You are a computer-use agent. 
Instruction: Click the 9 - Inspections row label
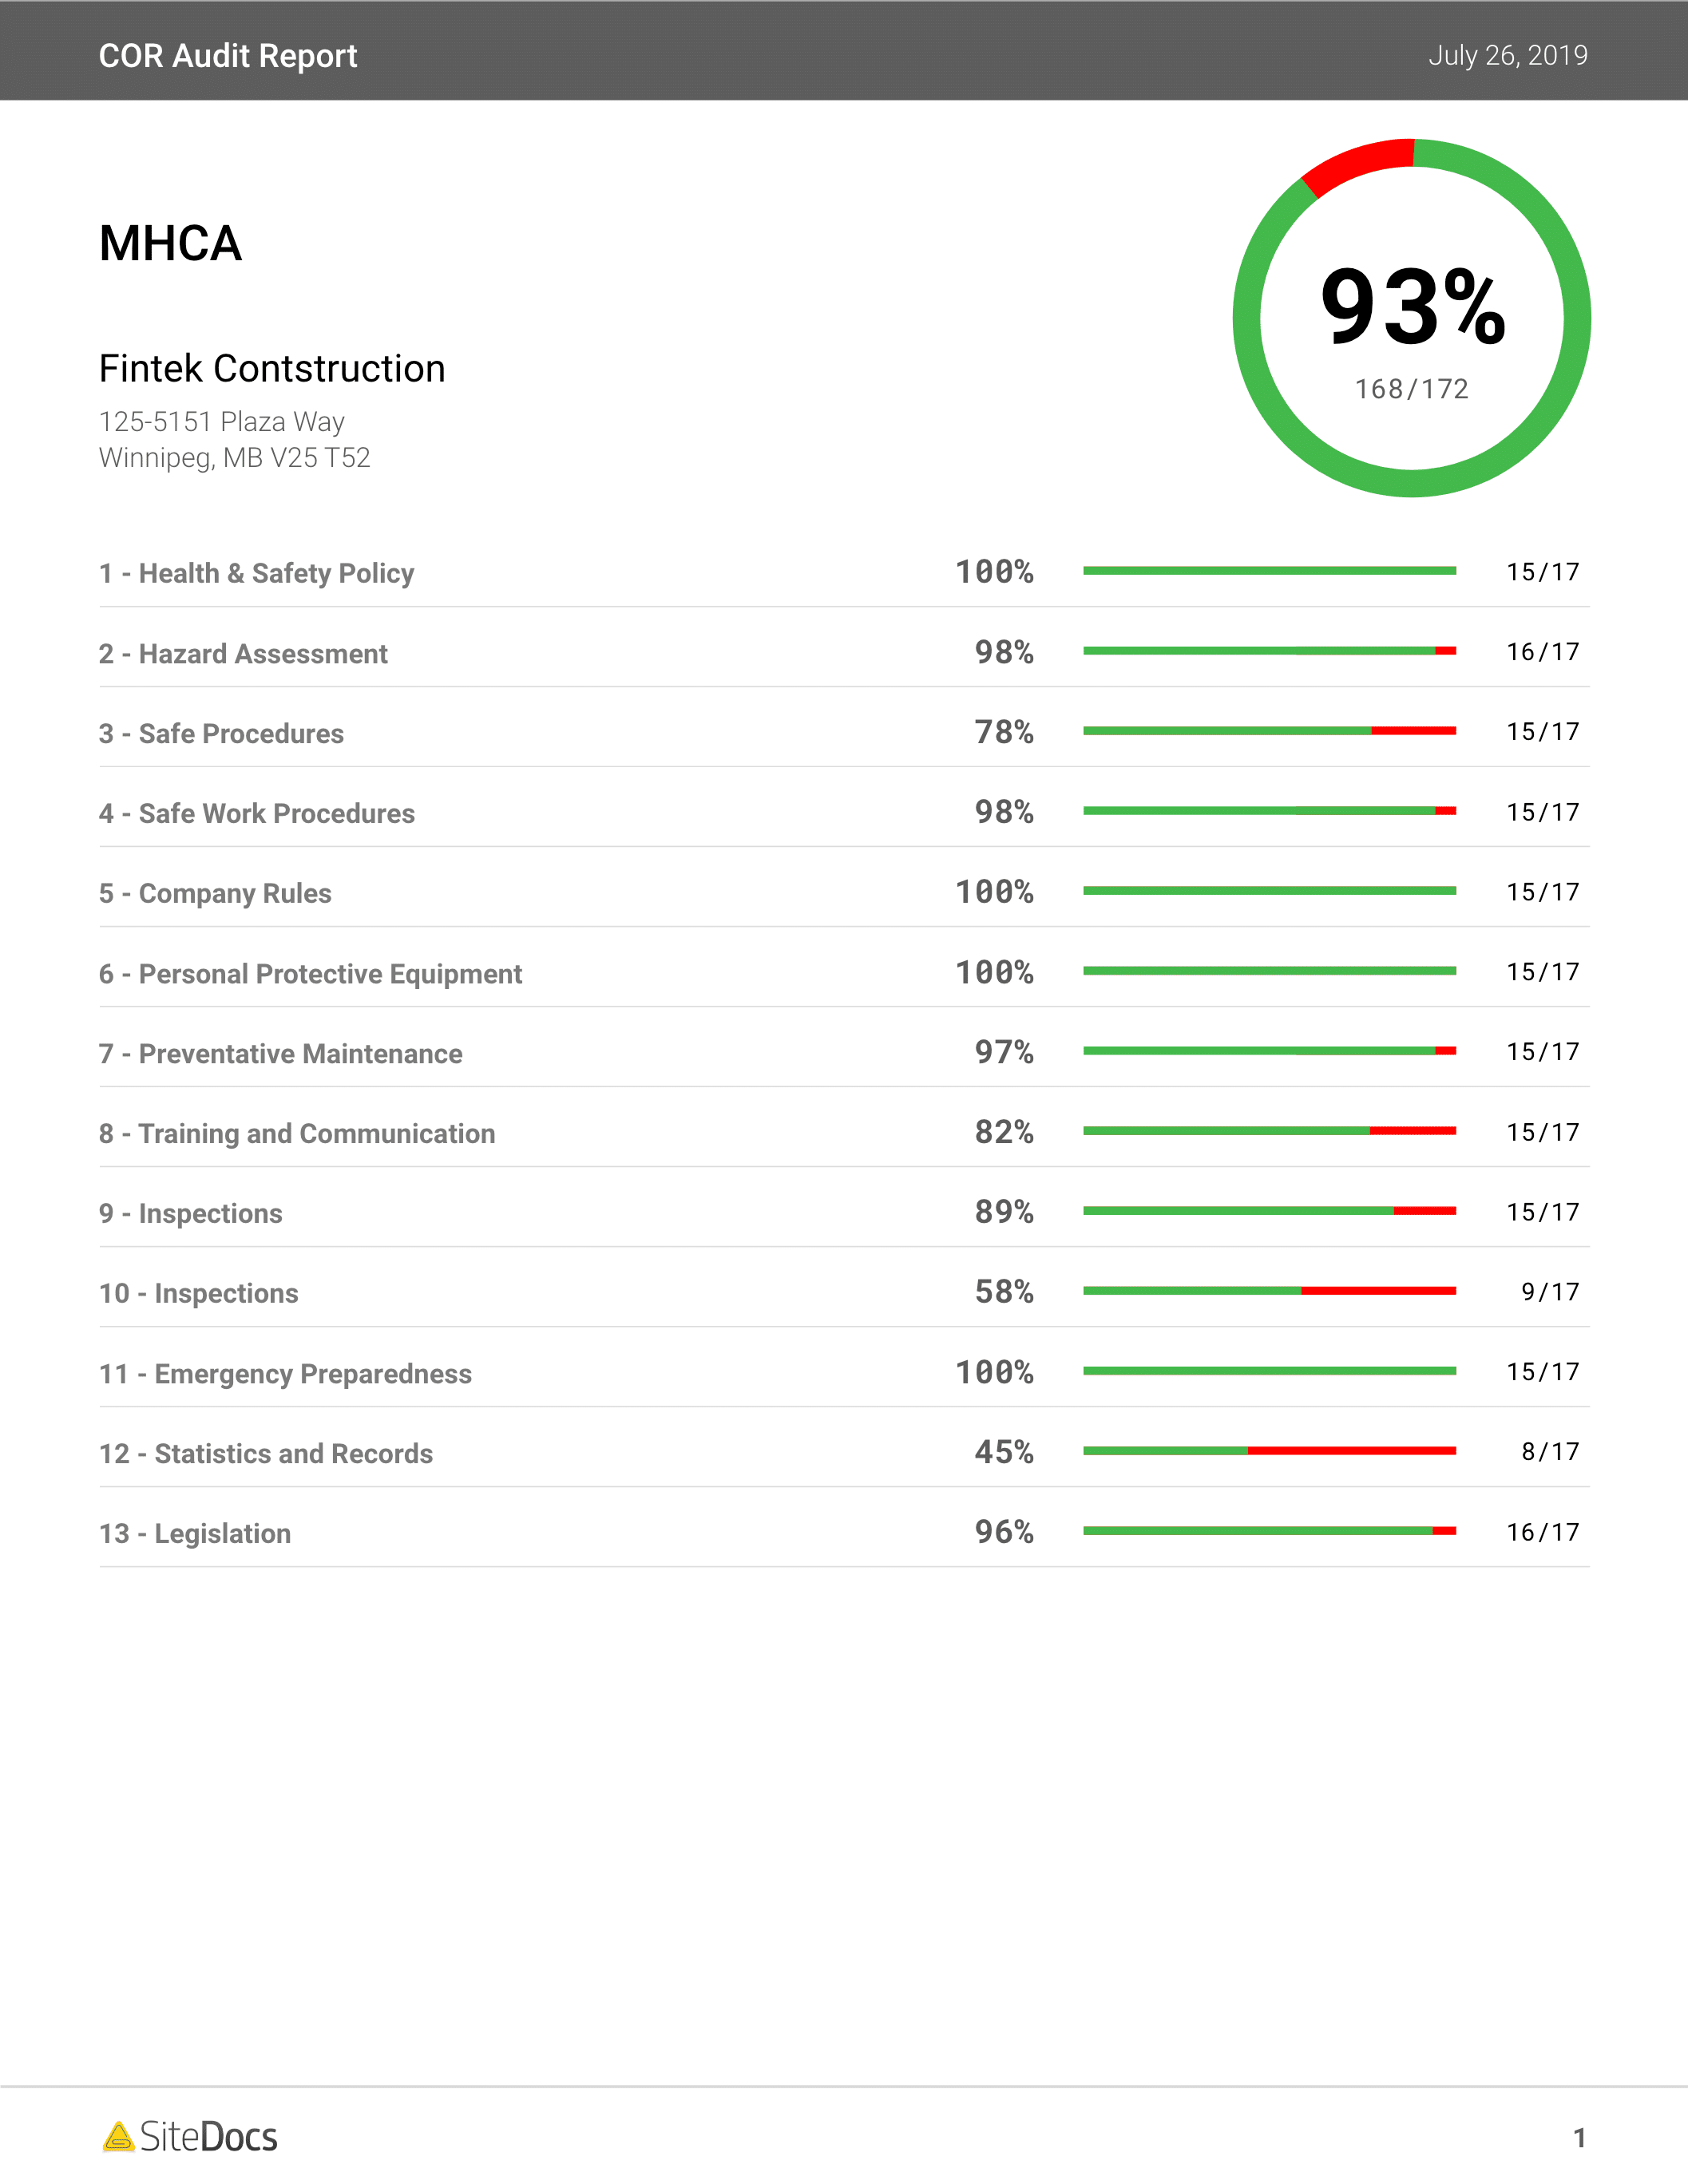tap(190, 1214)
